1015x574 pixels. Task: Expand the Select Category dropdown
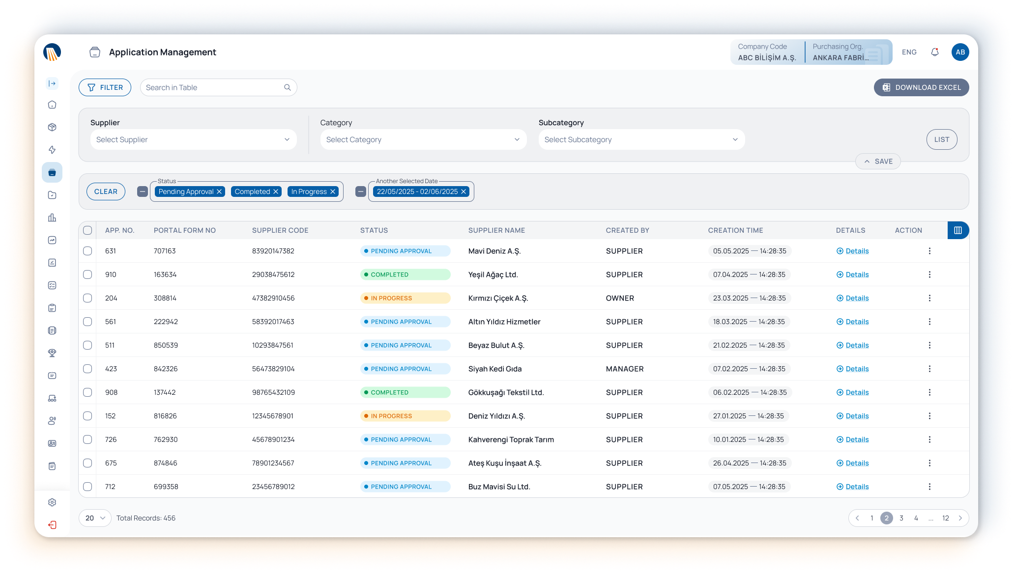tap(423, 139)
